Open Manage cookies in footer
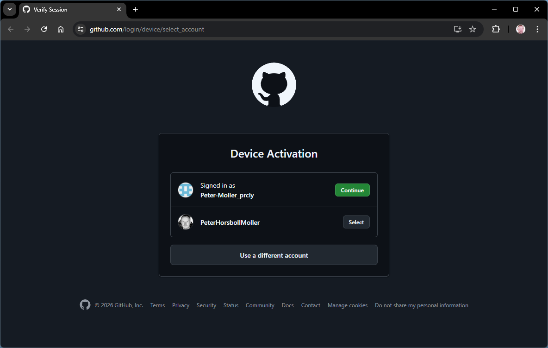The image size is (548, 348). (348, 305)
